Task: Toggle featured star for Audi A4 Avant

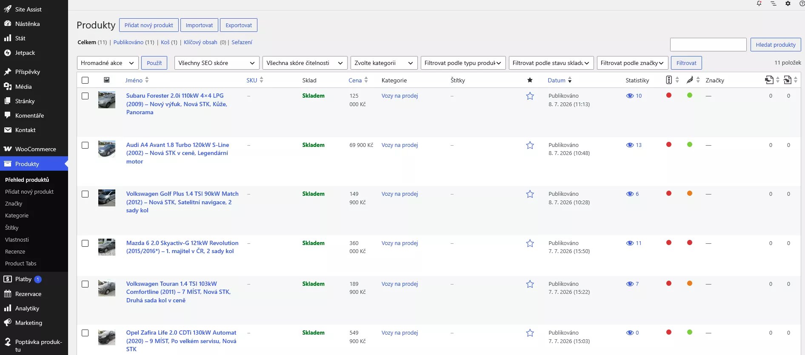Action: pyautogui.click(x=530, y=145)
